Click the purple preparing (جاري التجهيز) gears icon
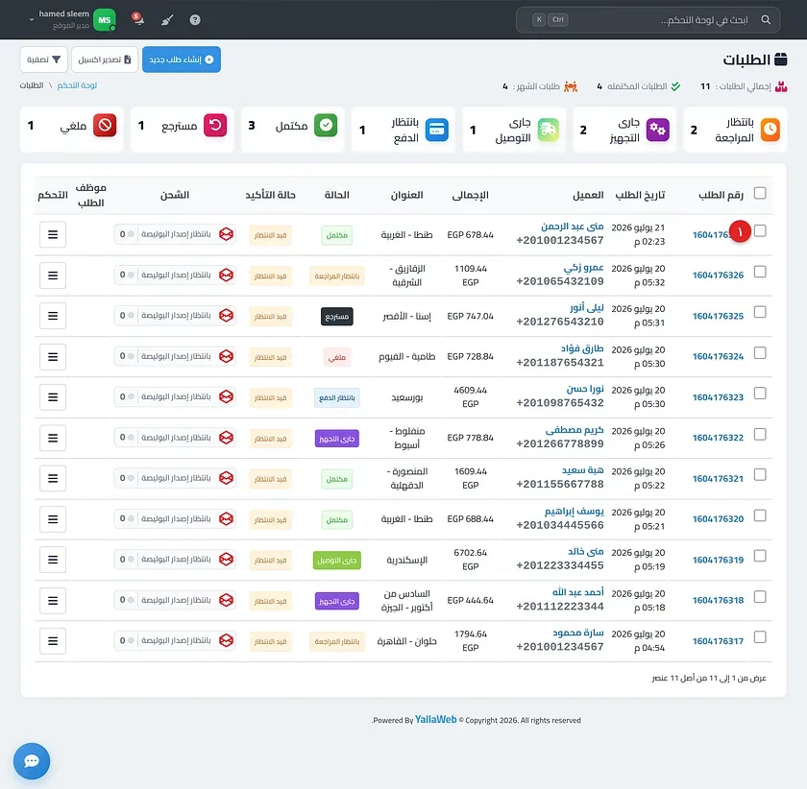 (x=657, y=130)
